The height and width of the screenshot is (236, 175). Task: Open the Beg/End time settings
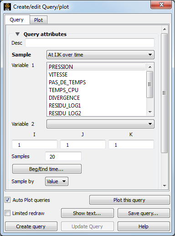pyautogui.click(x=47, y=169)
